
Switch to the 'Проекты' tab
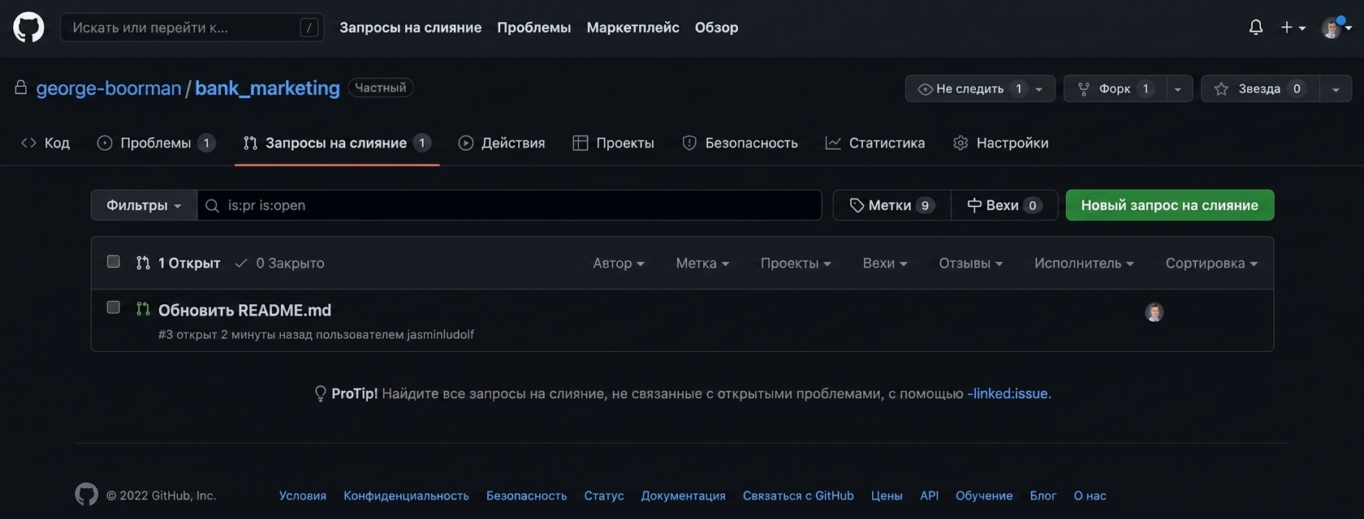click(x=614, y=143)
